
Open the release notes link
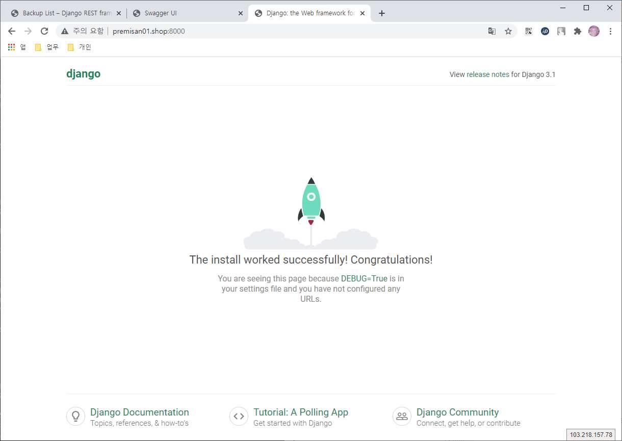pyautogui.click(x=488, y=74)
